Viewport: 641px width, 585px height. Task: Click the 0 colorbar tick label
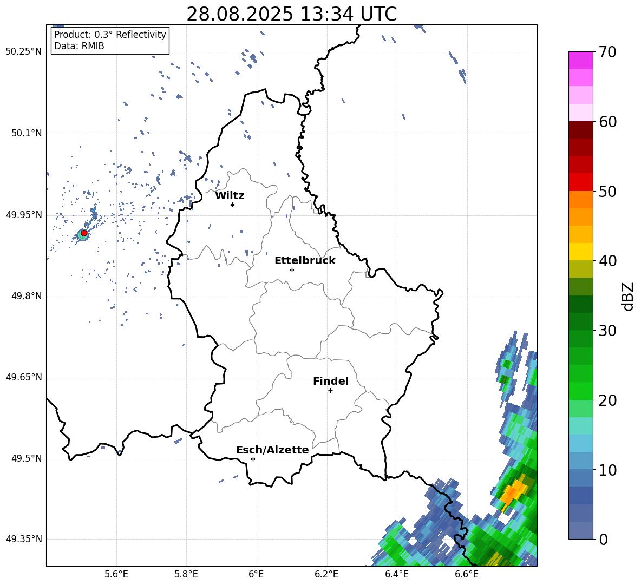(603, 539)
